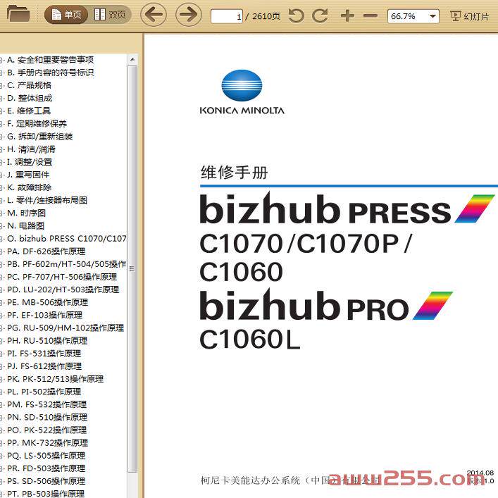Open bookmark M. 时序图
Viewport: 498px width, 498px height.
pos(26,213)
